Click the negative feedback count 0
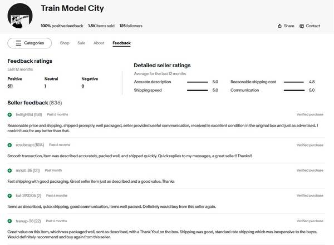This screenshot has height=245, width=334. pos(82,86)
